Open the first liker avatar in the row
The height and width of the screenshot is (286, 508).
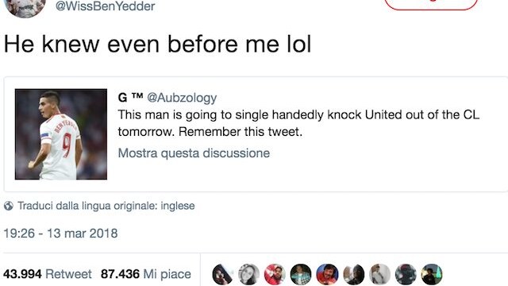click(222, 274)
